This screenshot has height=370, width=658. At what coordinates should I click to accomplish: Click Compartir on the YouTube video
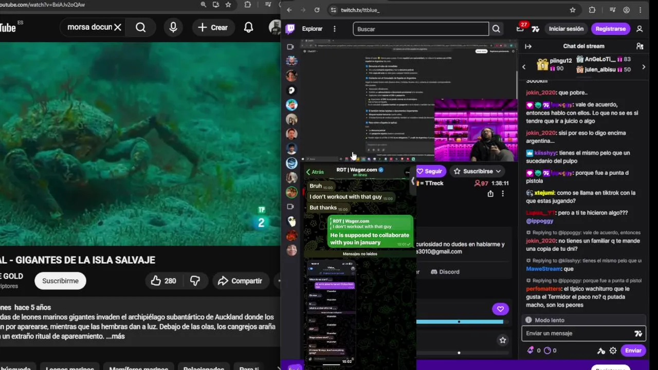tap(240, 281)
